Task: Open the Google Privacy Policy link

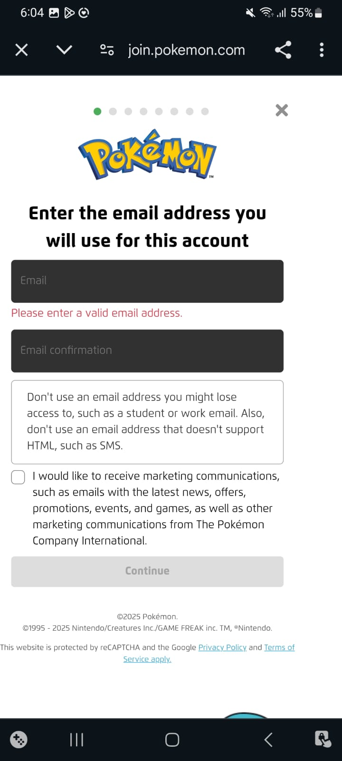Action: pos(222,647)
